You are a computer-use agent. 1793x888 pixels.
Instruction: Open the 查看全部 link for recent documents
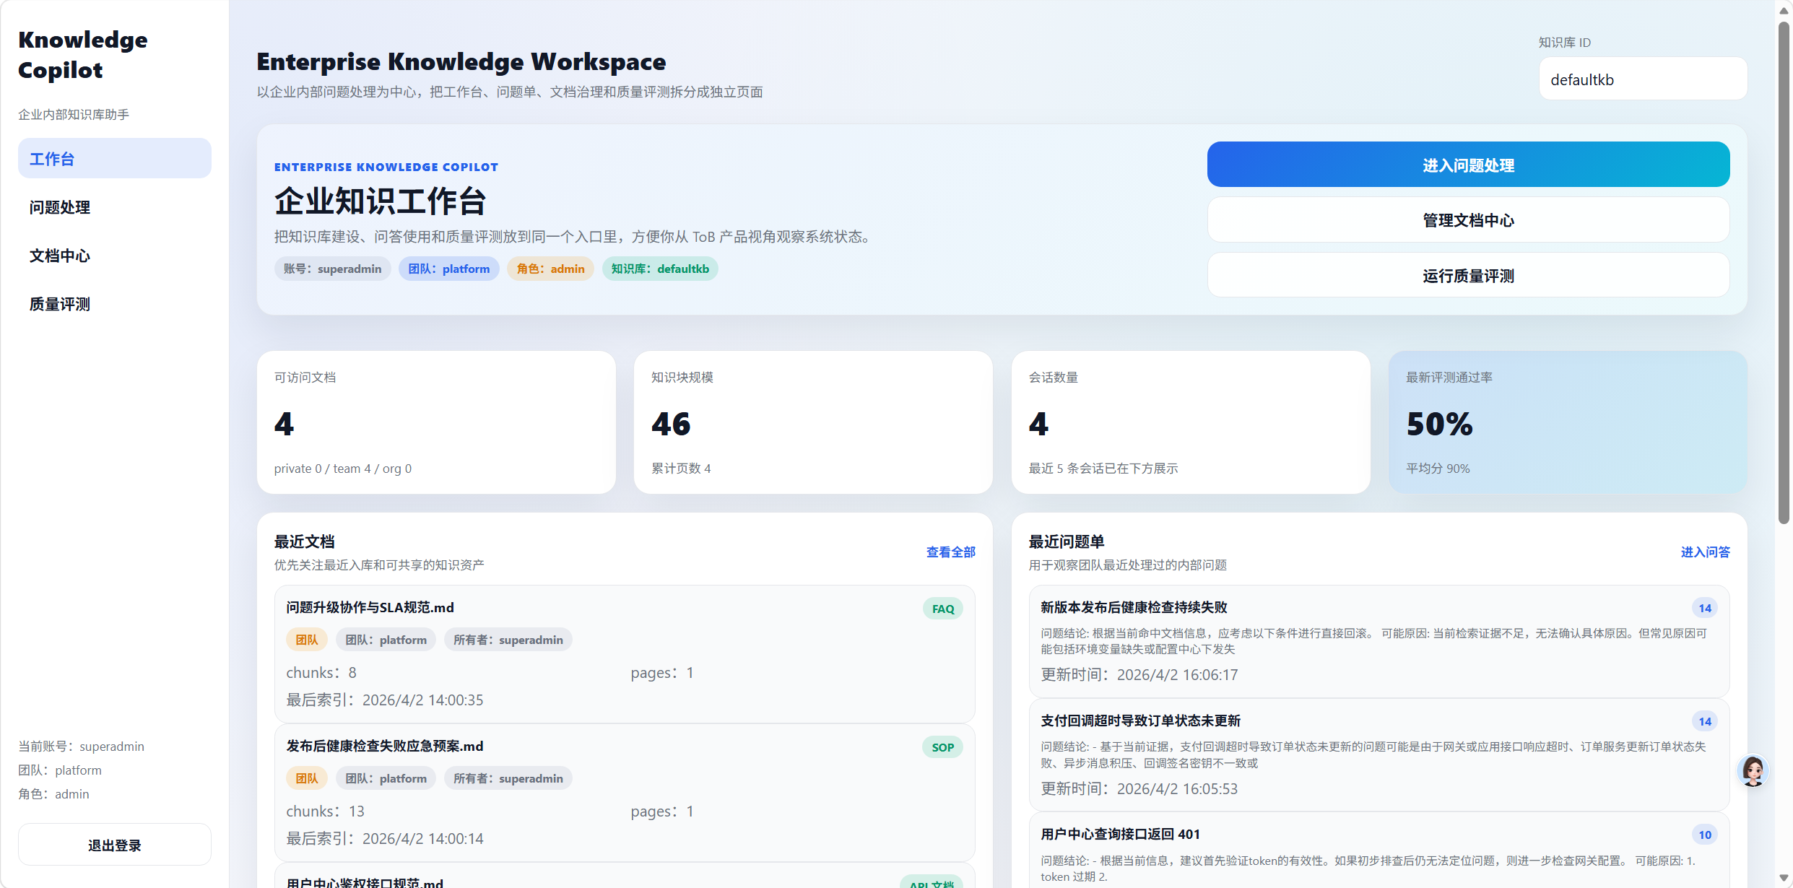tap(950, 552)
